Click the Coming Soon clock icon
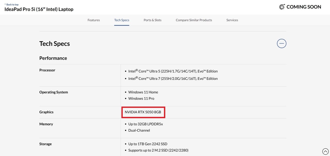 [x=282, y=7]
